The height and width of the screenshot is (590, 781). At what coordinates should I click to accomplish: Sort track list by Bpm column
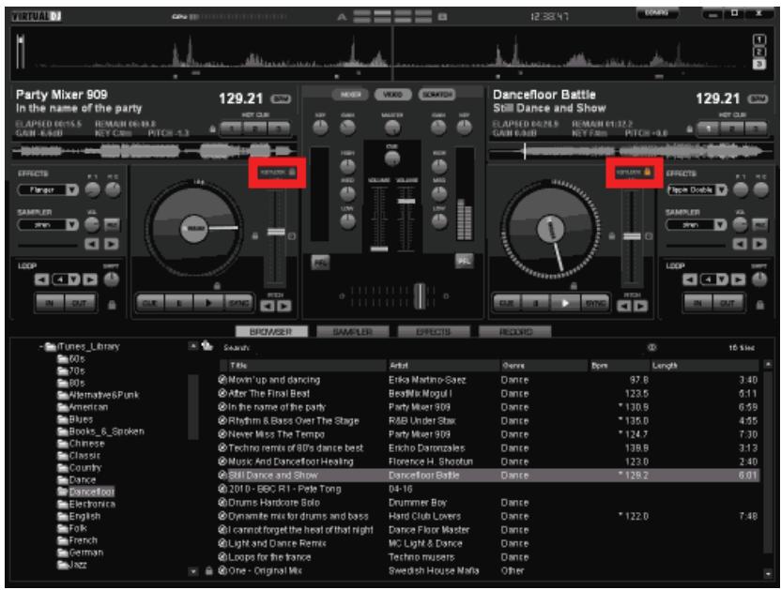tap(620, 366)
